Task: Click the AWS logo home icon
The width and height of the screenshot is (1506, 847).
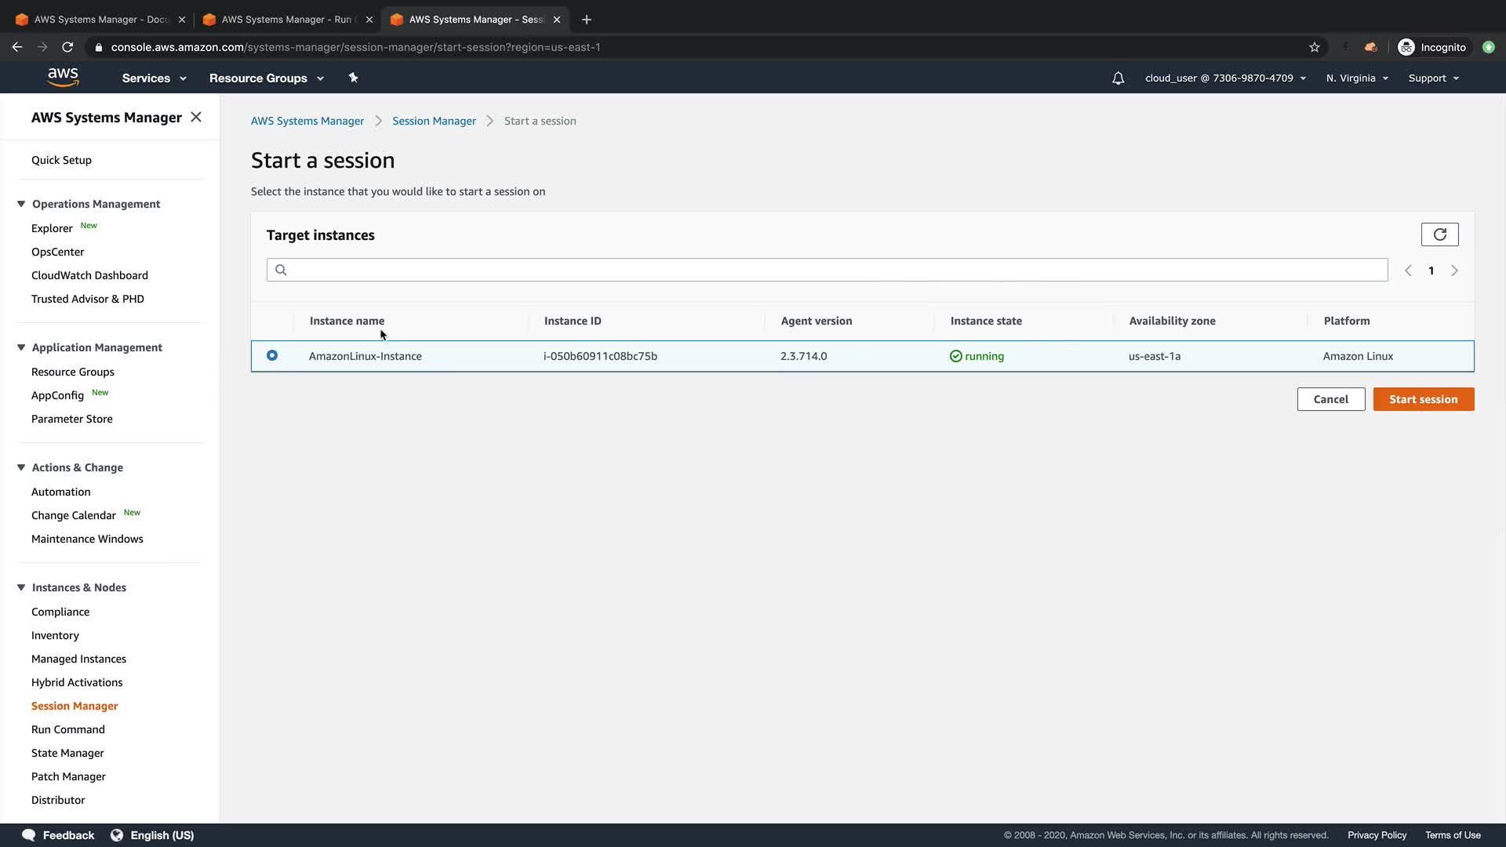Action: point(63,78)
